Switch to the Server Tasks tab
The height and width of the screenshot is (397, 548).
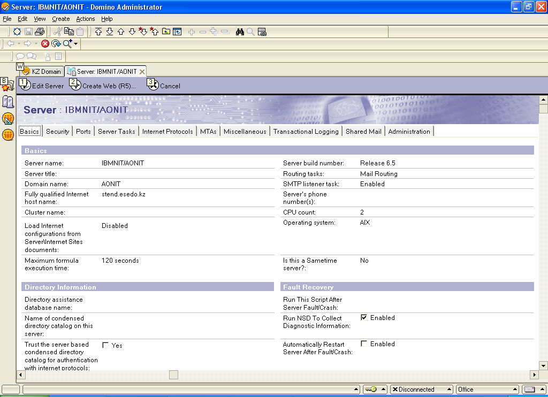(x=116, y=132)
